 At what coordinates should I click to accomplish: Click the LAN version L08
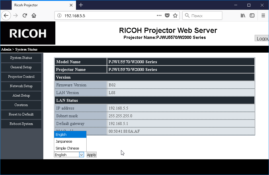(112, 93)
